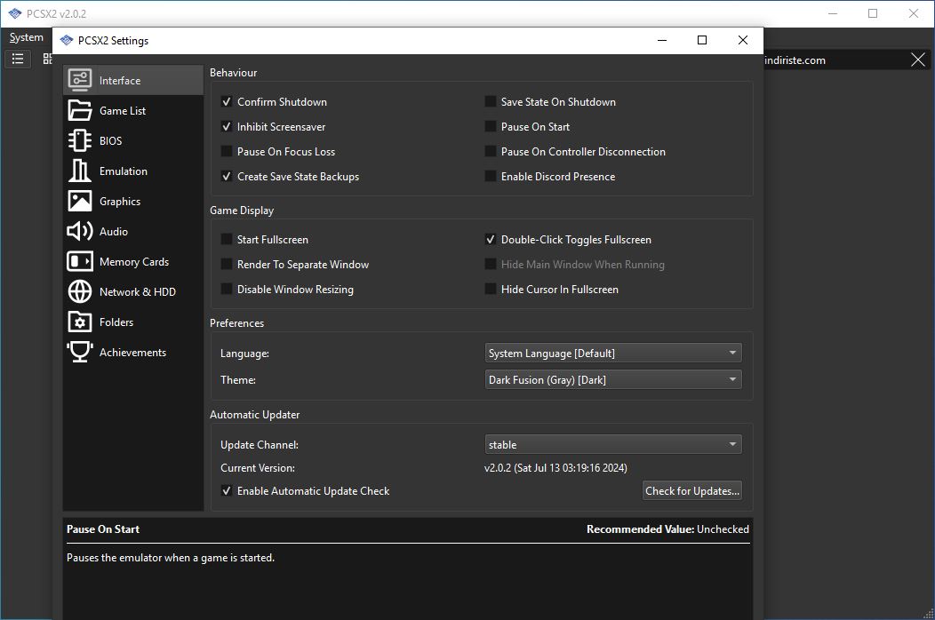The width and height of the screenshot is (935, 620).
Task: Enable Hide Cursor In Fullscreen
Action: 490,290
